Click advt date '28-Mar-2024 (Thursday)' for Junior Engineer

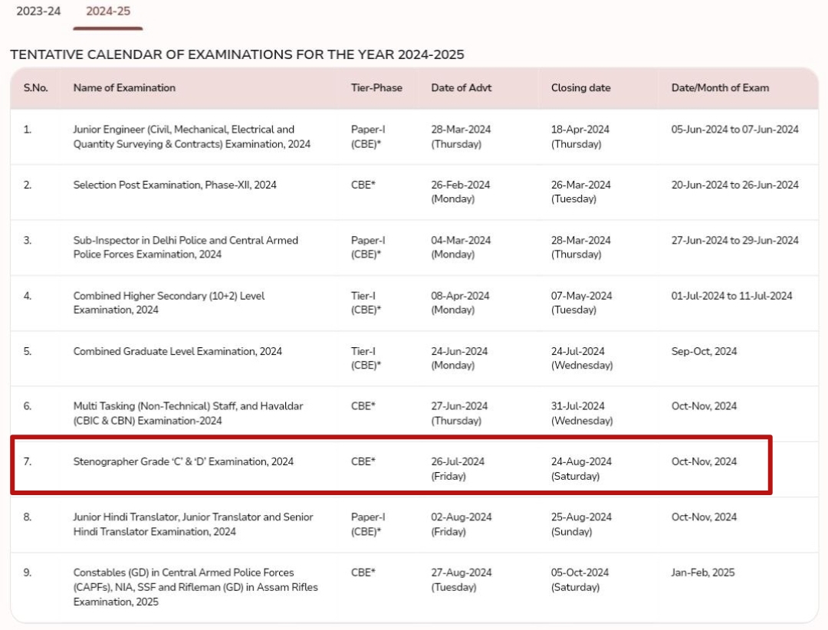pos(461,136)
